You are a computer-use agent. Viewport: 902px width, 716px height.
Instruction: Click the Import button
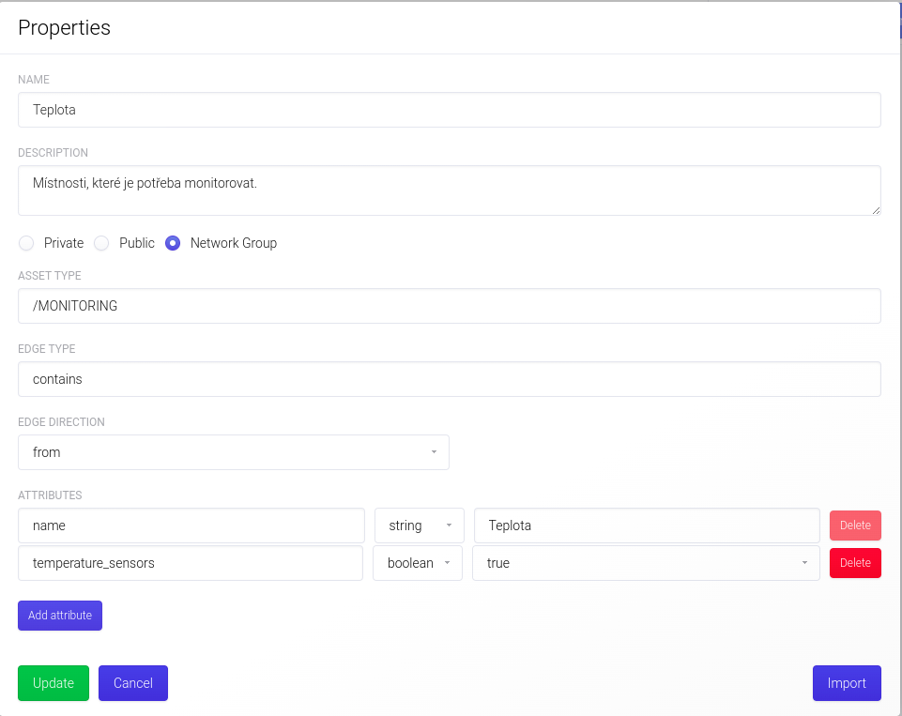click(x=846, y=683)
